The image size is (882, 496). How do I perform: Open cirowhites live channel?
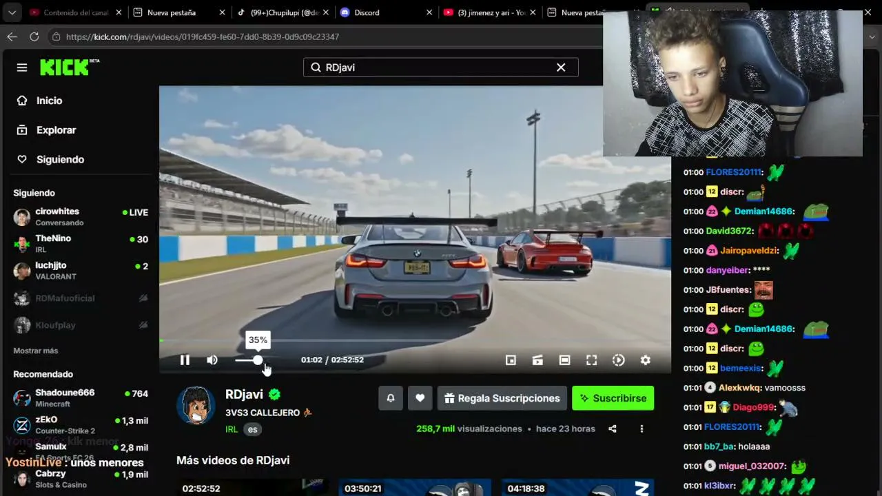(81, 217)
